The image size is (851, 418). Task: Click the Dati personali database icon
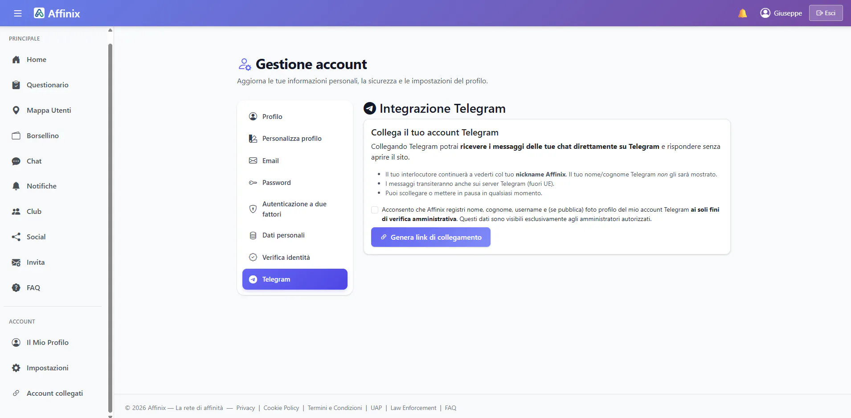253,235
